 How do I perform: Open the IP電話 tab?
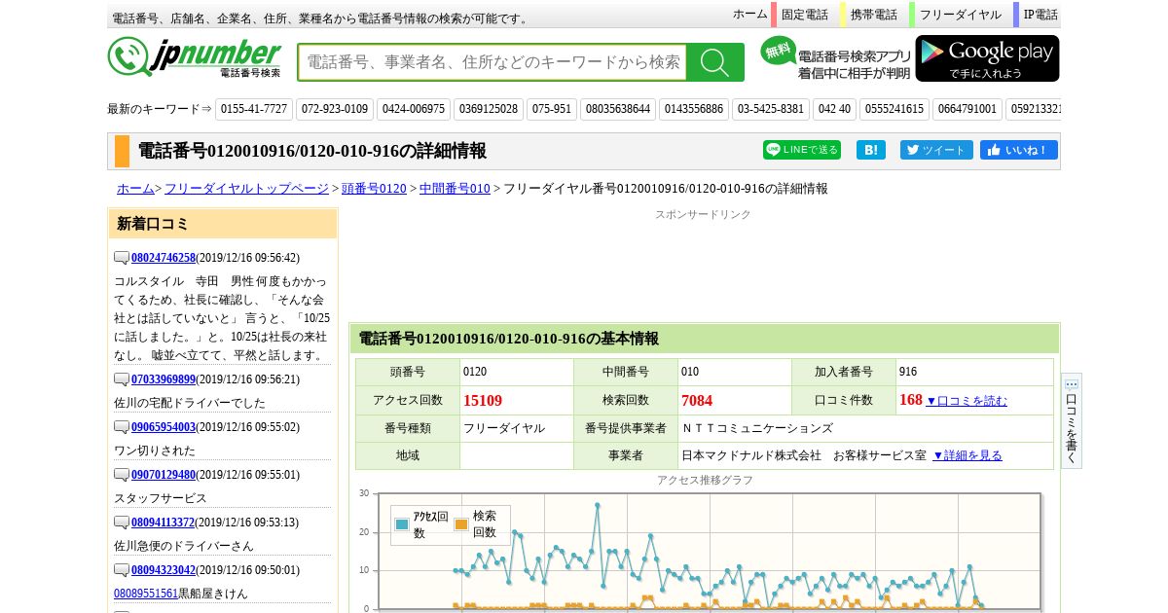point(1040,15)
